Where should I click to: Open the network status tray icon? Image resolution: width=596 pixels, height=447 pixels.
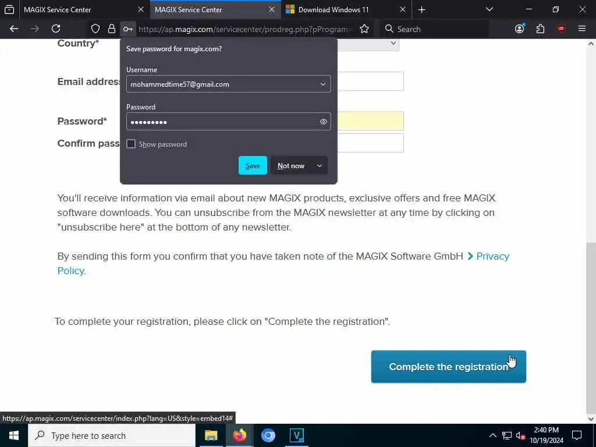click(x=507, y=435)
